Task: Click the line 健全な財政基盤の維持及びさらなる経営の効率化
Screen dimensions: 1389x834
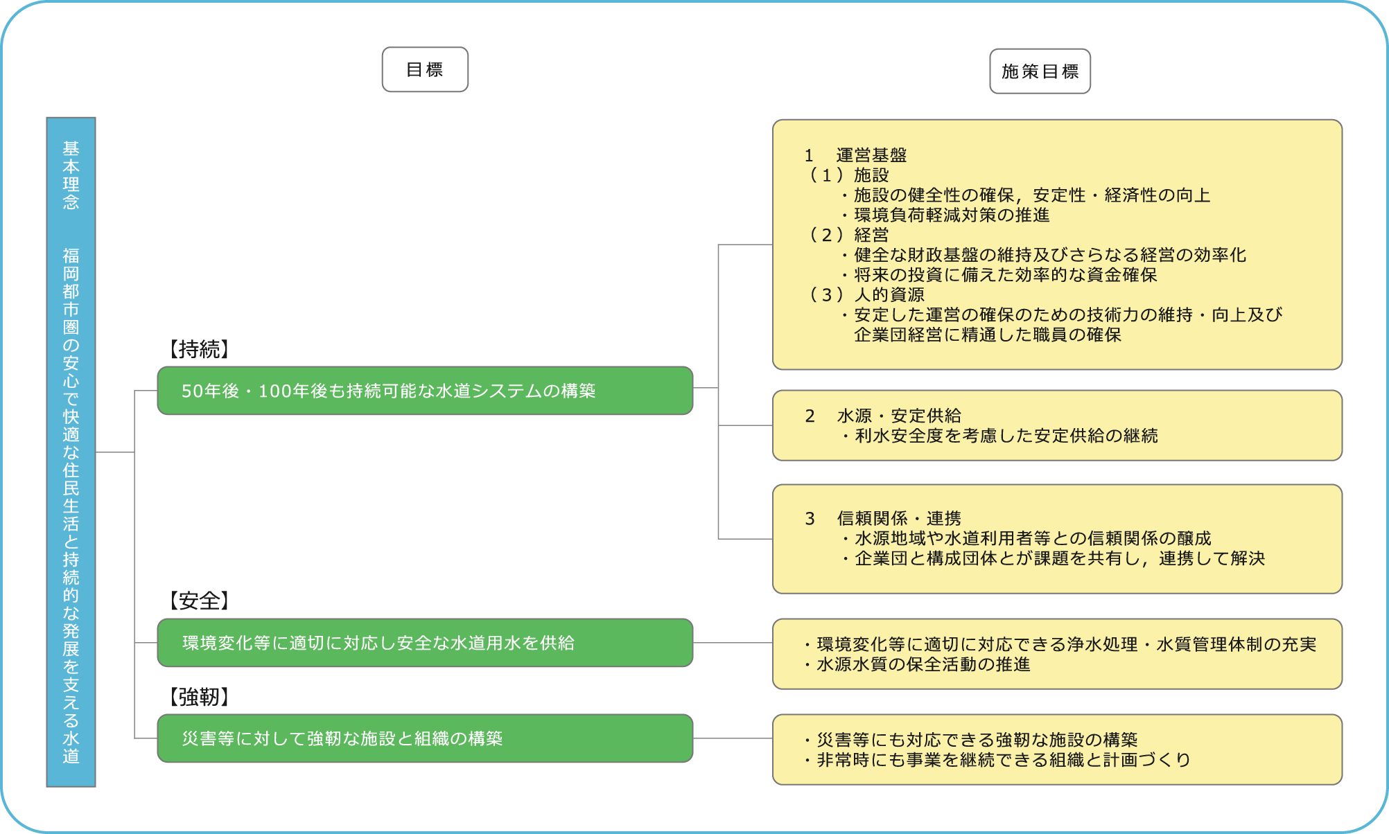Action: (x=1044, y=255)
